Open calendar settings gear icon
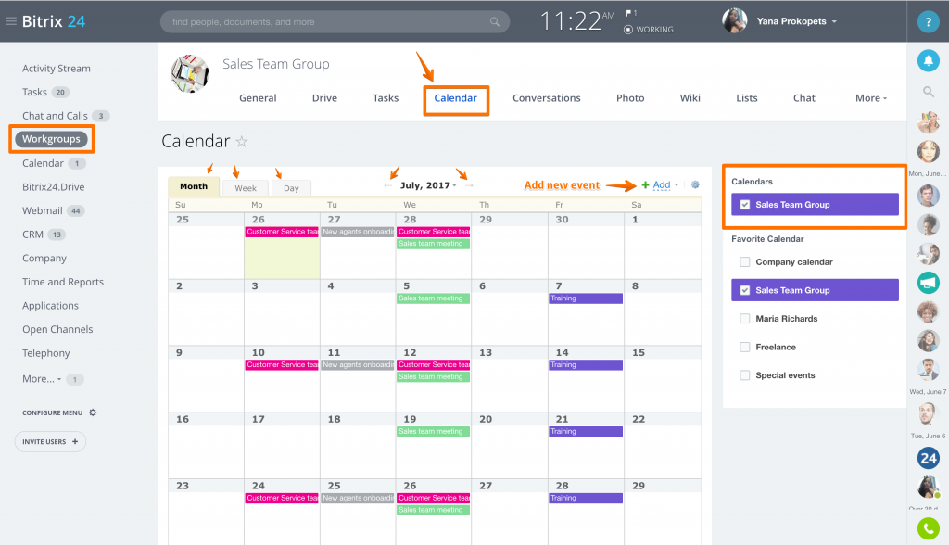The width and height of the screenshot is (949, 545). 695,184
